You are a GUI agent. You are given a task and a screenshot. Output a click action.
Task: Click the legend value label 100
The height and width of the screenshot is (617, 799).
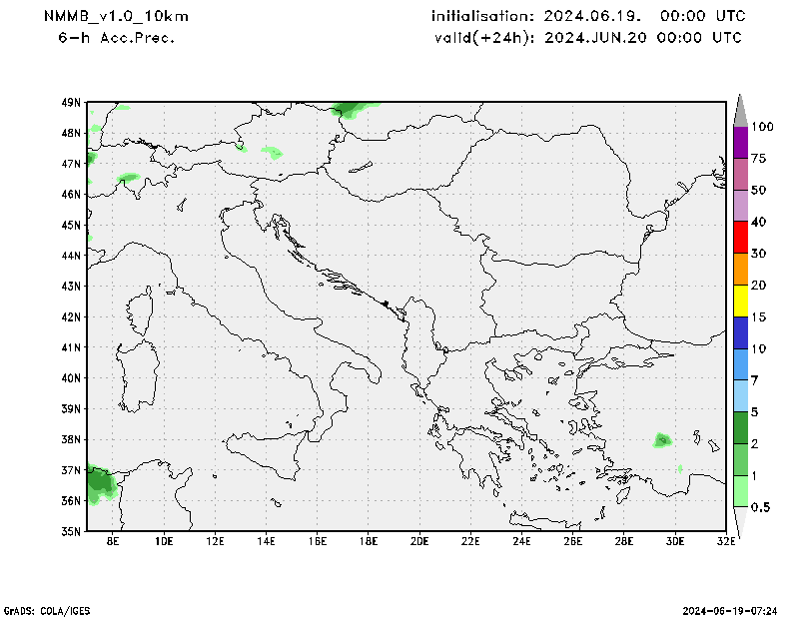763,127
